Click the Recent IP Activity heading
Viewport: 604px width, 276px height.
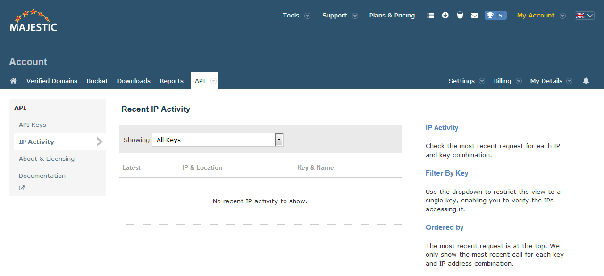tap(156, 109)
